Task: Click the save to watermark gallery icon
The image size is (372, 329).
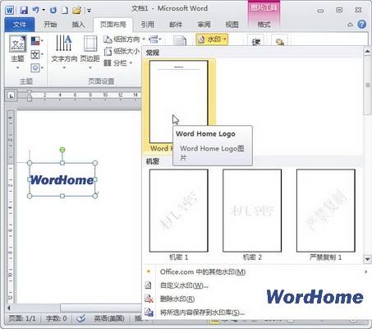Action: click(x=149, y=312)
